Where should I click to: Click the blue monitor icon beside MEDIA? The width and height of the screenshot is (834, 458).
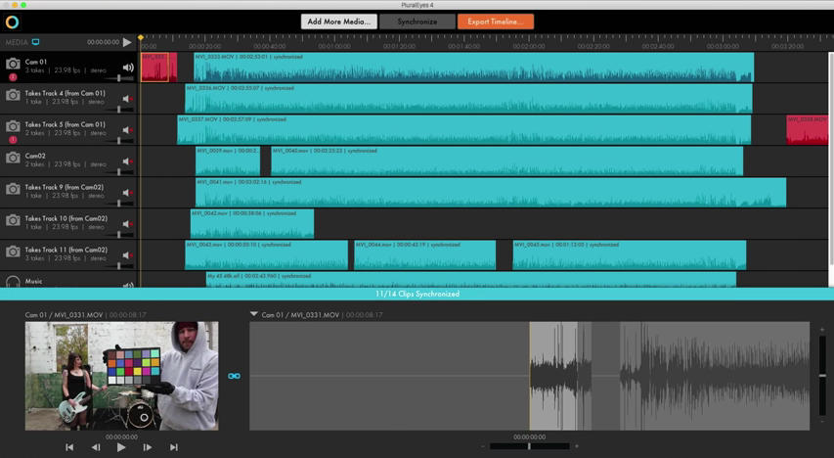[x=35, y=42]
